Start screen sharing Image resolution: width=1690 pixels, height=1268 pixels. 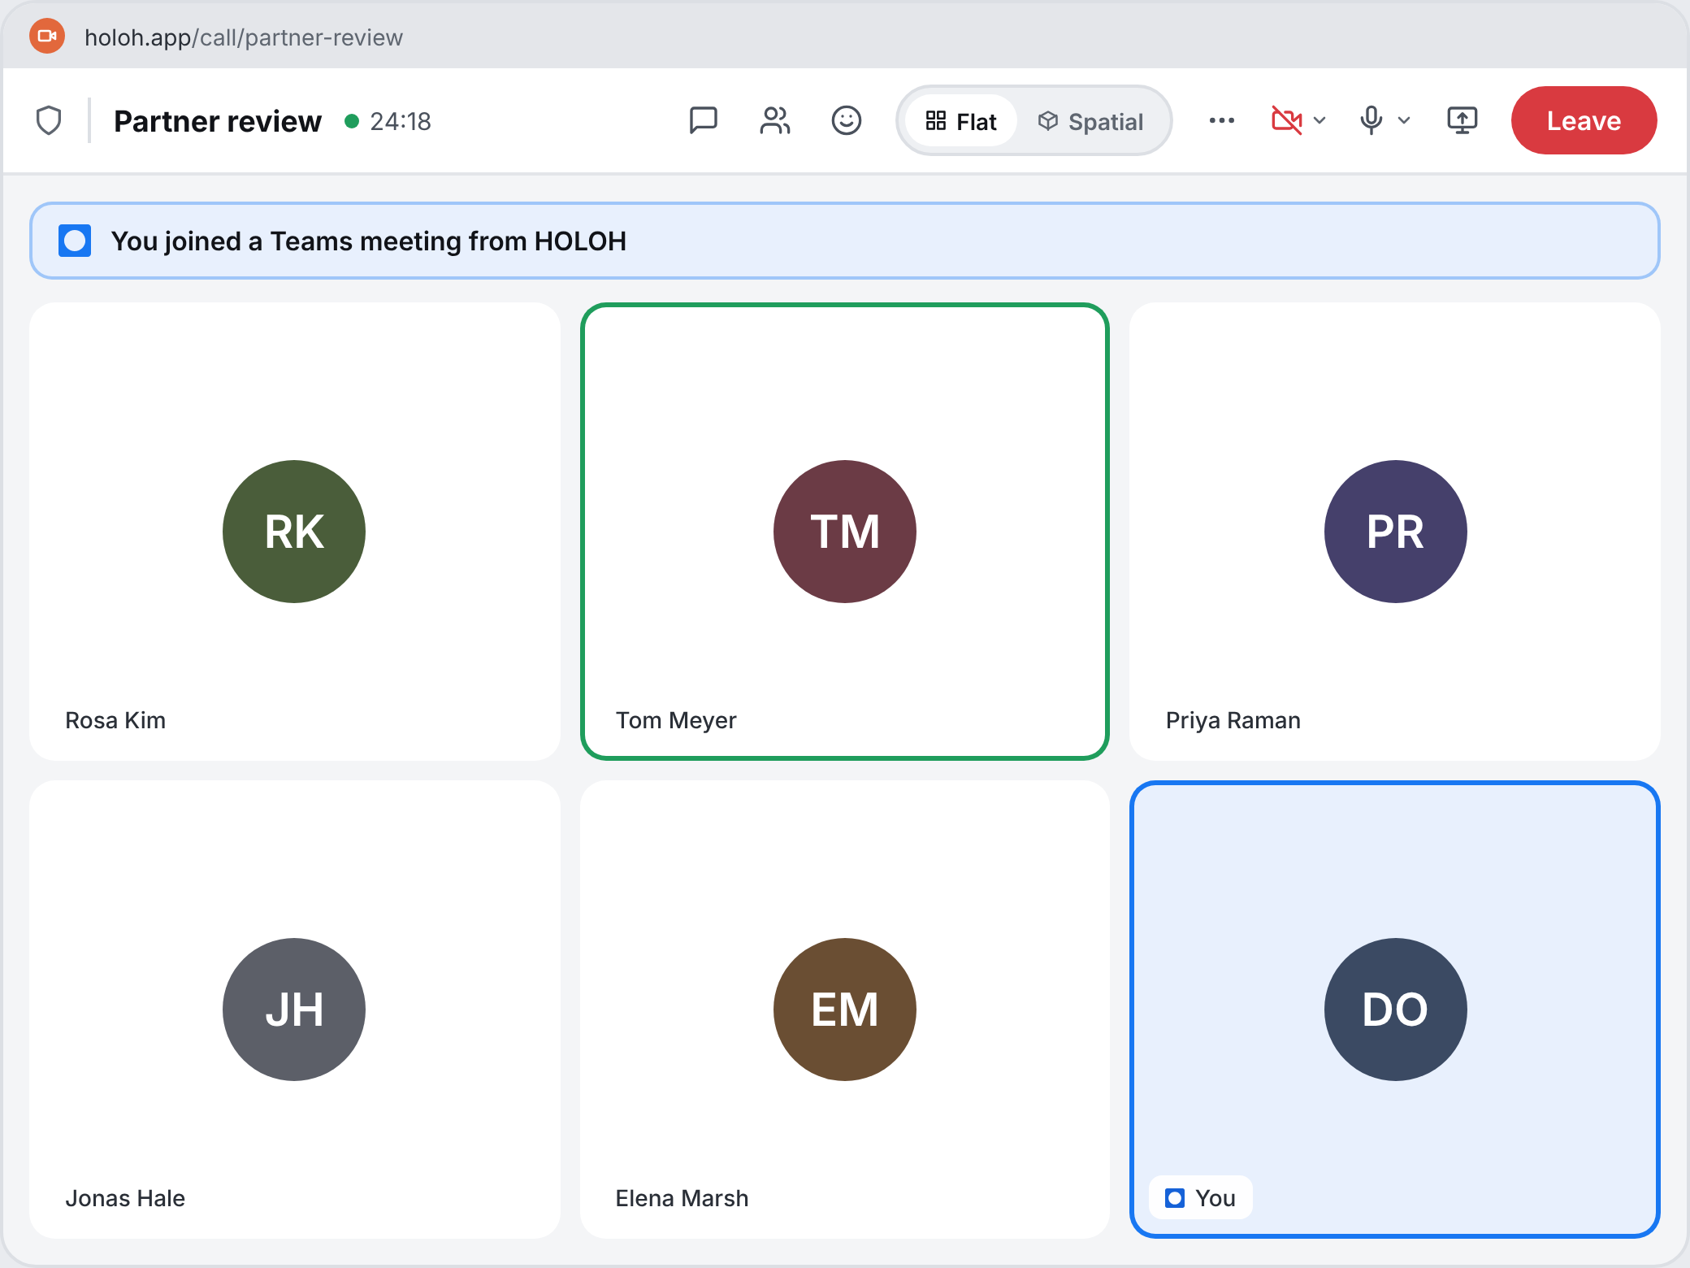(1462, 120)
